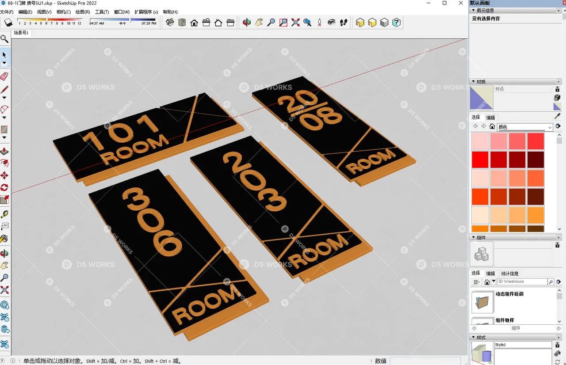566x365 pixels.
Task: Click a red color swatch in Materials panel
Action: (480, 160)
